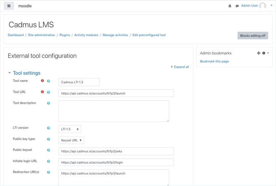
Task: Open help for Tool name
Action: pyautogui.click(x=49, y=81)
